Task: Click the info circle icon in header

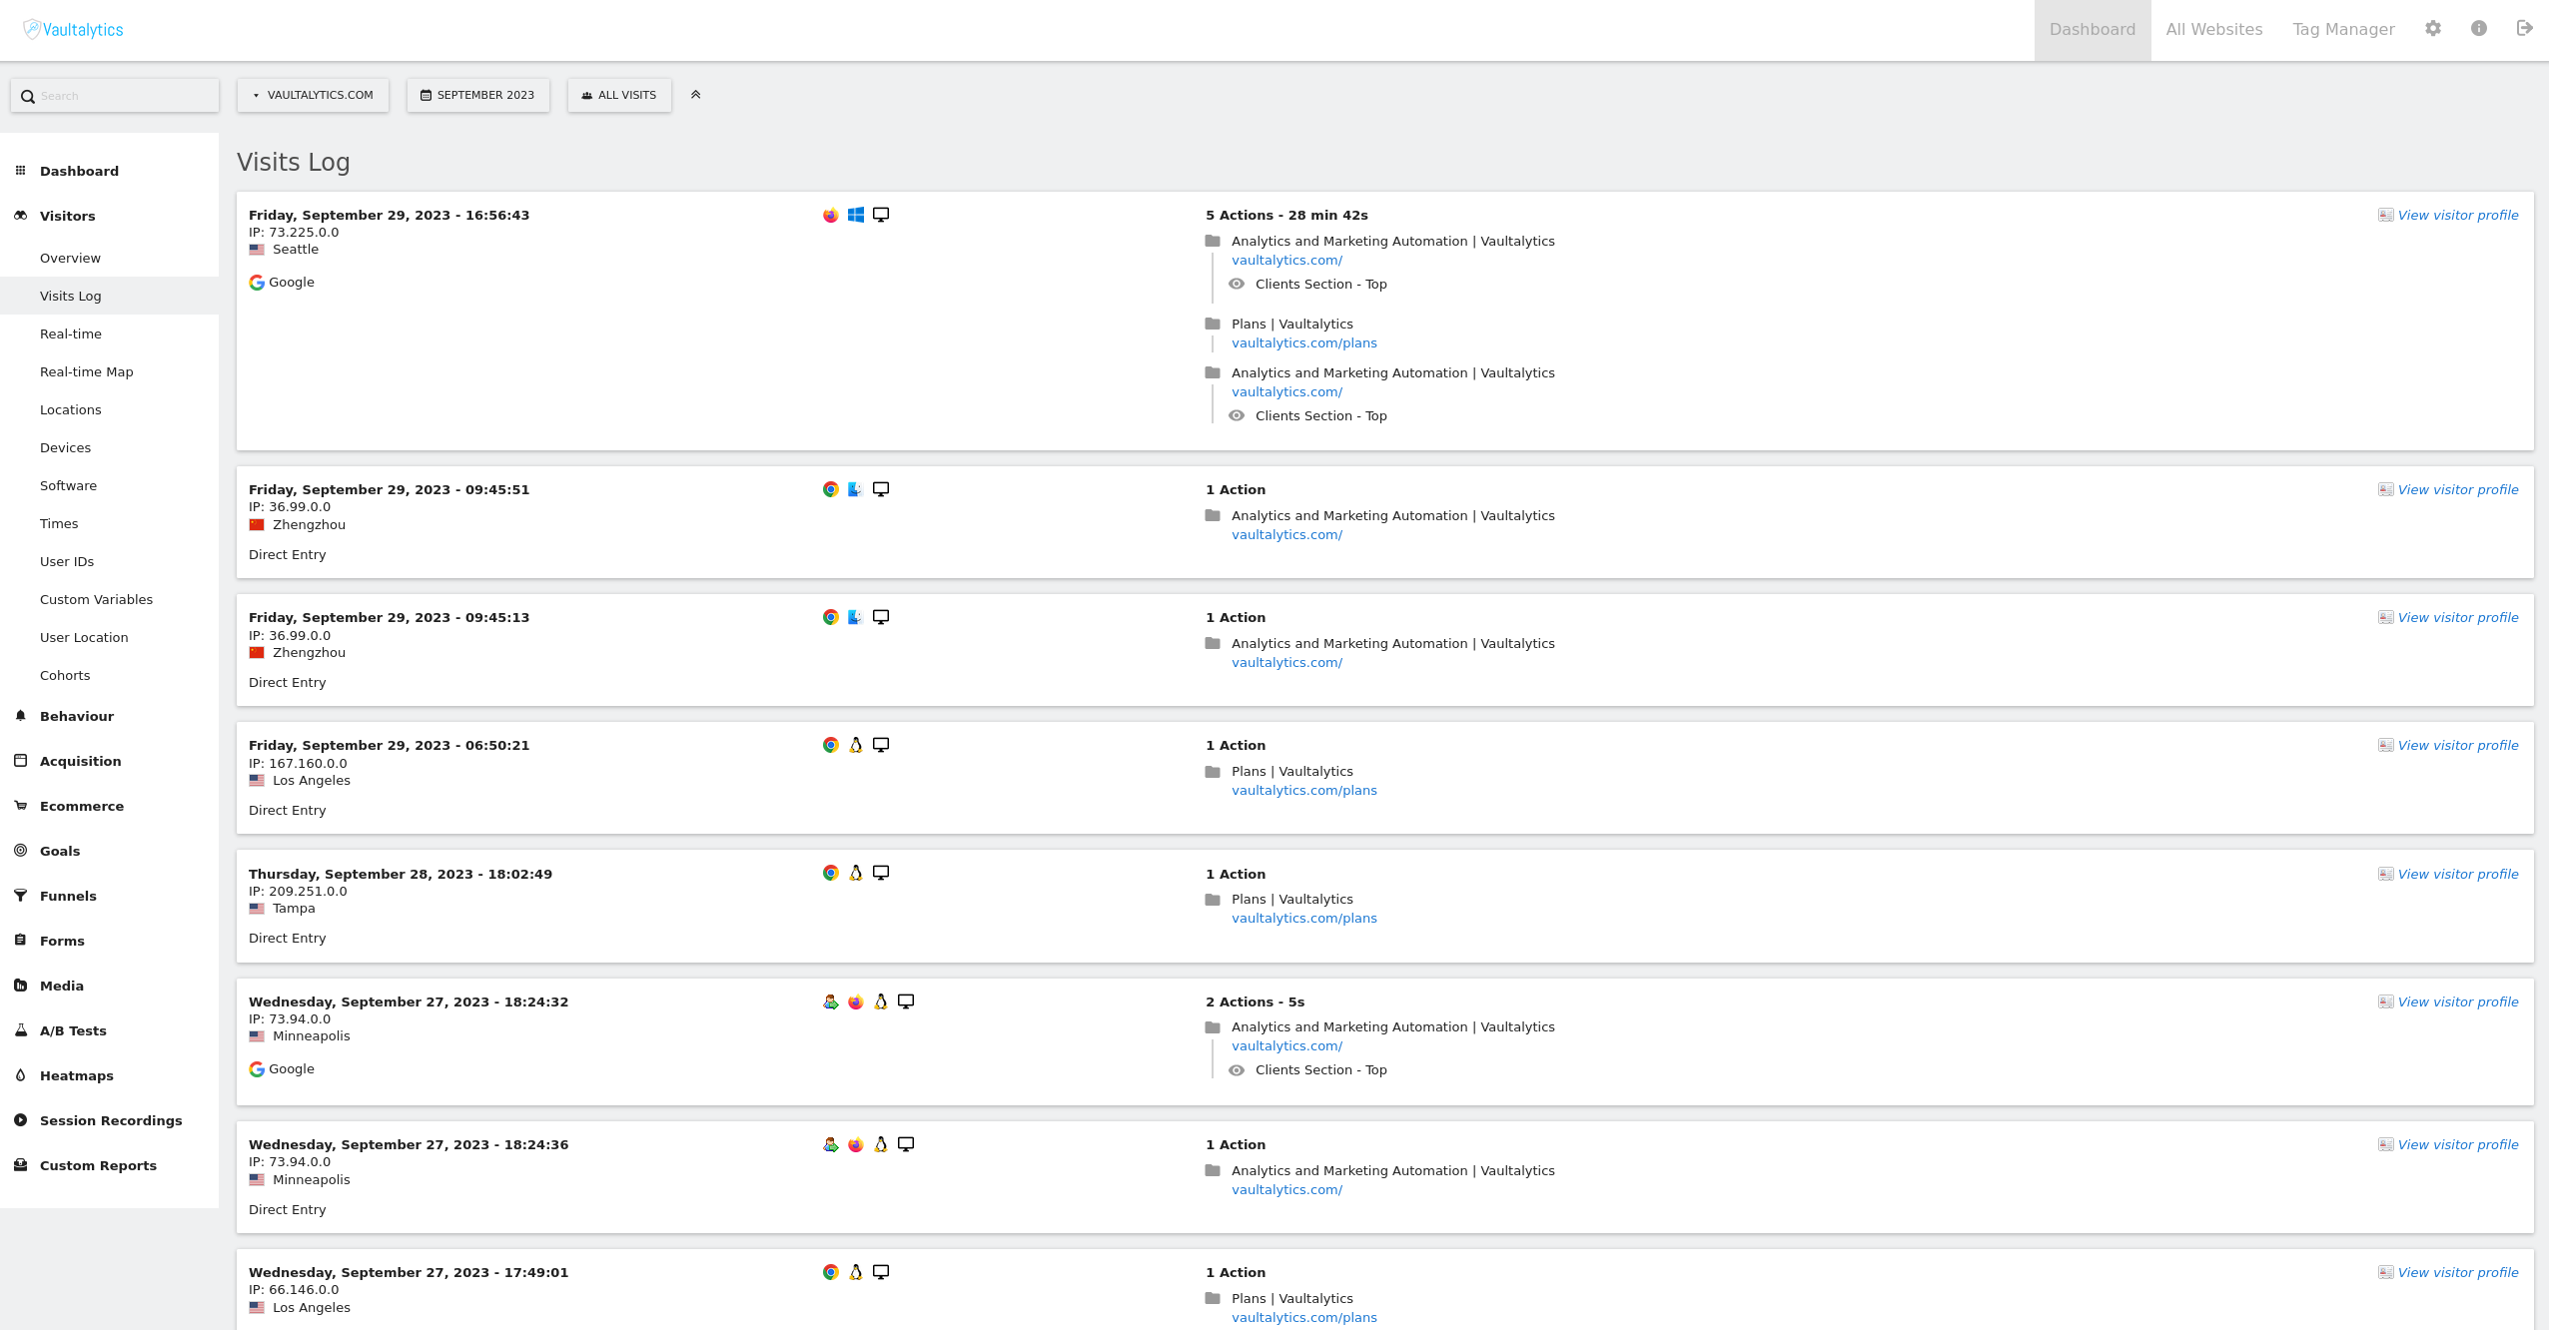Action: click(x=2479, y=29)
